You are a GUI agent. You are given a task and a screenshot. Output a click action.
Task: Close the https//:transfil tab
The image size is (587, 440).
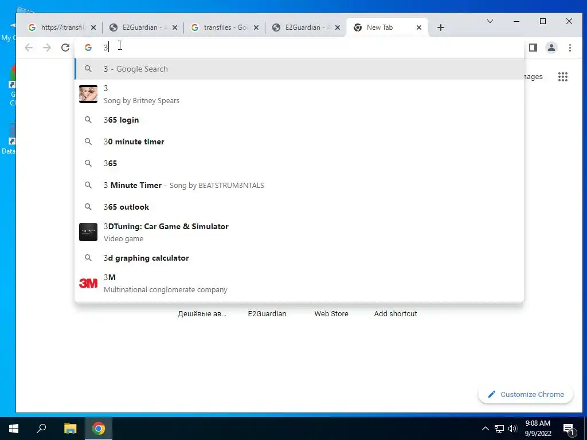coord(93,27)
